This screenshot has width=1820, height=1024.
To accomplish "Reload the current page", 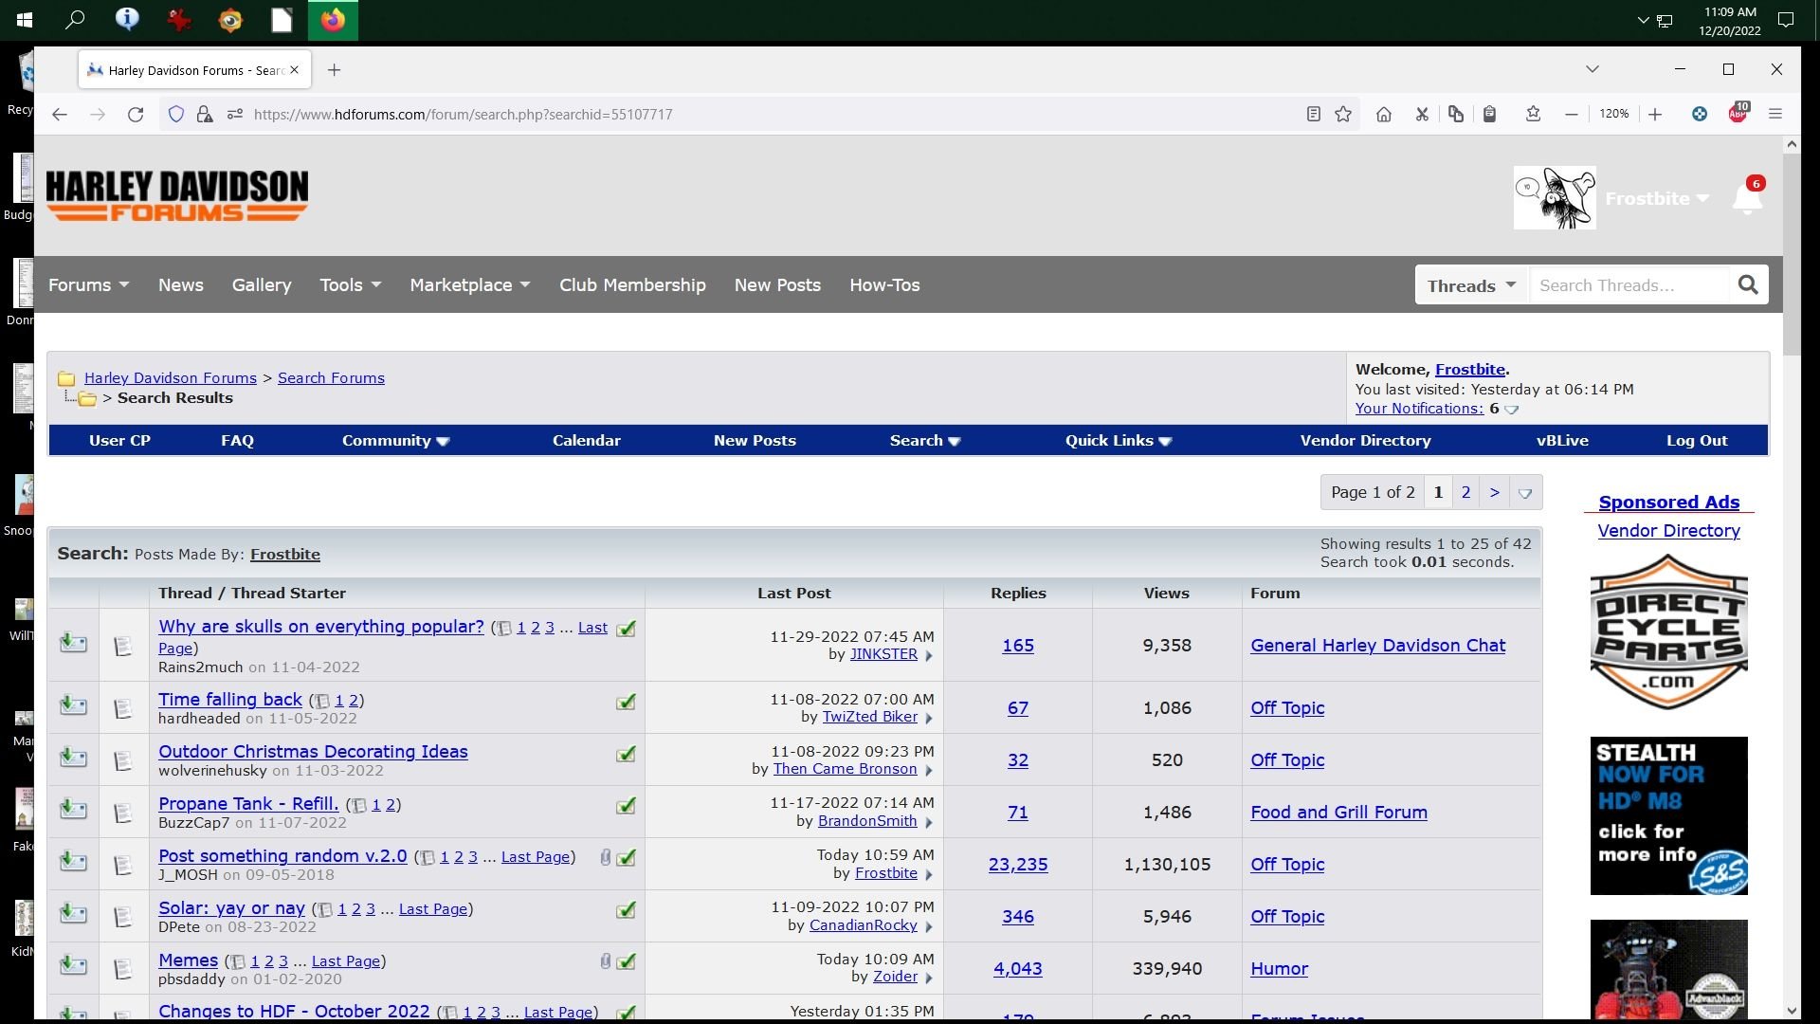I will (136, 115).
